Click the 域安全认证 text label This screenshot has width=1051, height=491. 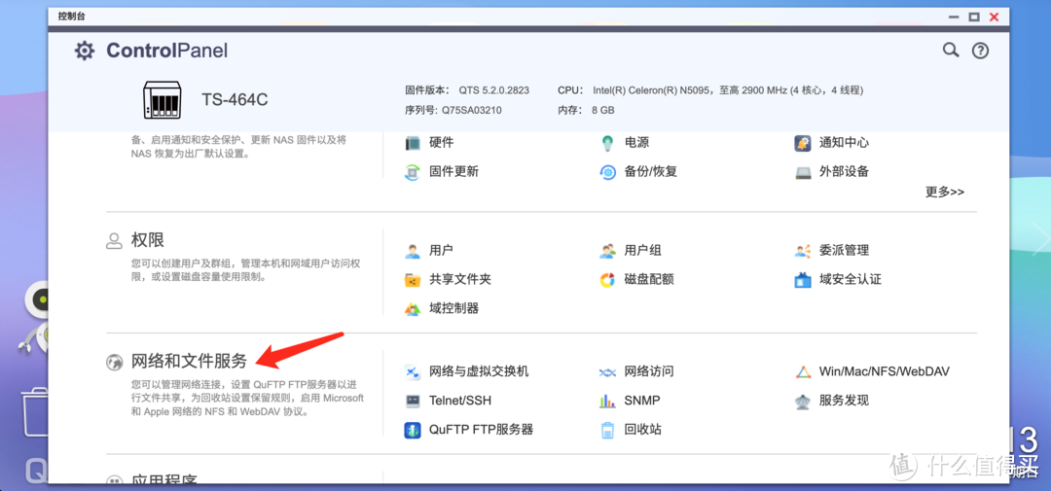click(x=850, y=280)
